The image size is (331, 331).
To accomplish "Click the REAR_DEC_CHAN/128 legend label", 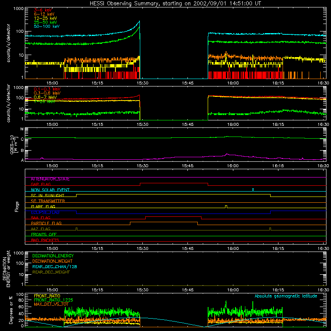I will point(55,267).
